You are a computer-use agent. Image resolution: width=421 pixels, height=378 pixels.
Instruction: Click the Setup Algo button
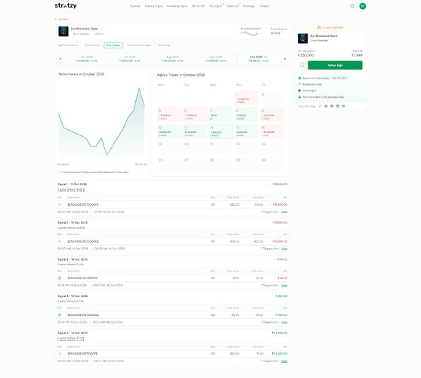click(335, 65)
